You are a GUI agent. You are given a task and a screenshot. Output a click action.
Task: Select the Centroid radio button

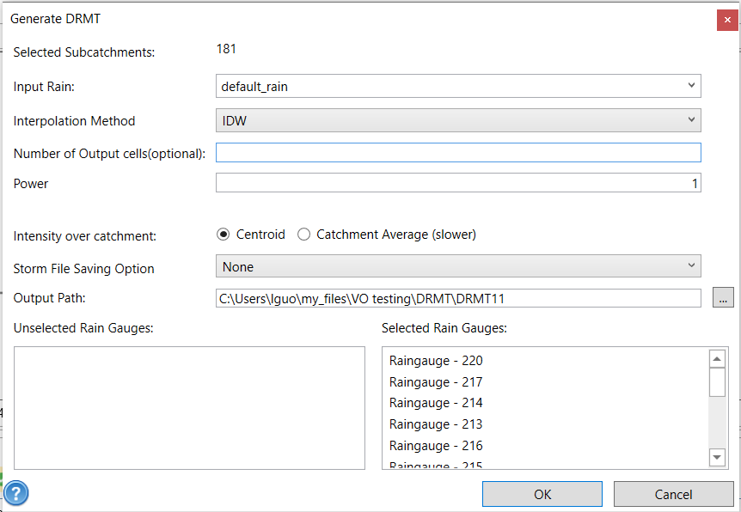[x=224, y=235]
